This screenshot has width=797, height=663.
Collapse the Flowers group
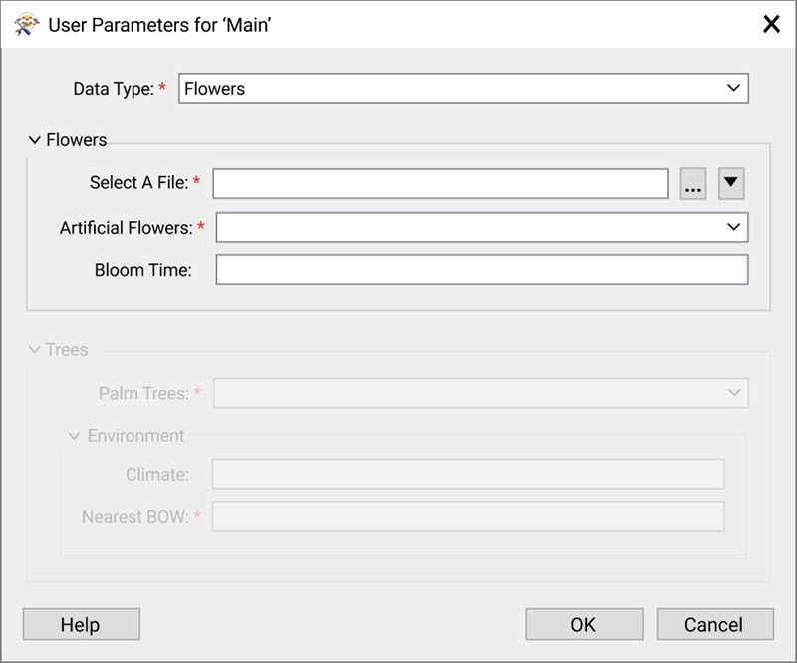(35, 140)
